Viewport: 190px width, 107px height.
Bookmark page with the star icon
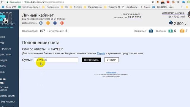tap(153, 2)
